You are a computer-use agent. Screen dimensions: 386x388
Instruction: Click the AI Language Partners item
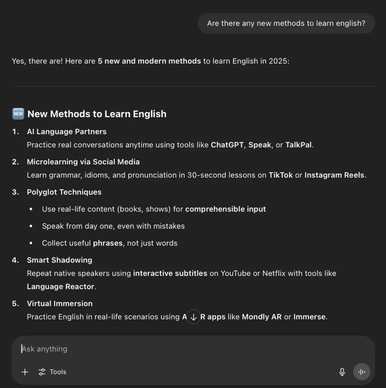(x=66, y=131)
